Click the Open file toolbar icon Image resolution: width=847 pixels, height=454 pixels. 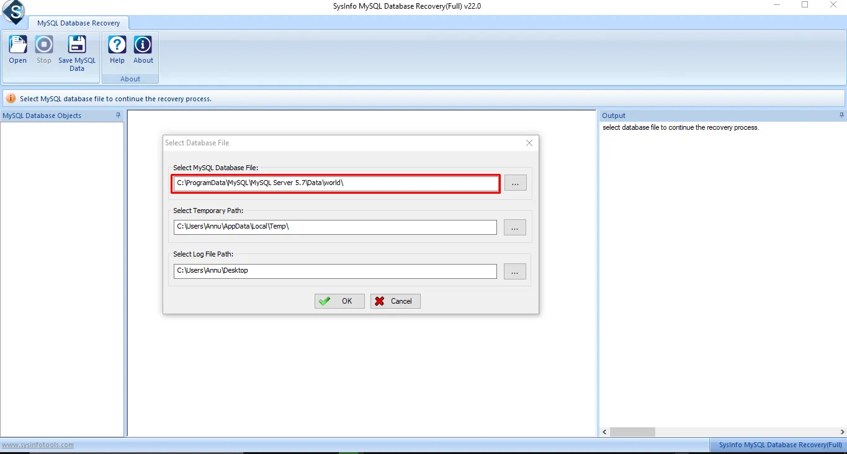click(18, 50)
